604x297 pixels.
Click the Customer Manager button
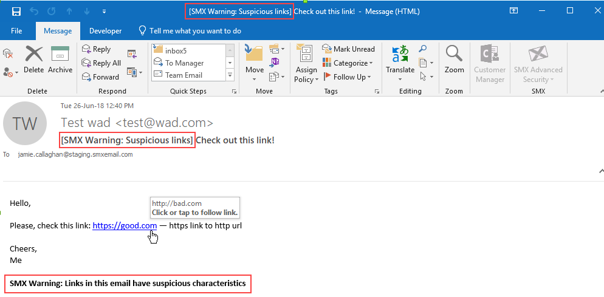click(490, 64)
